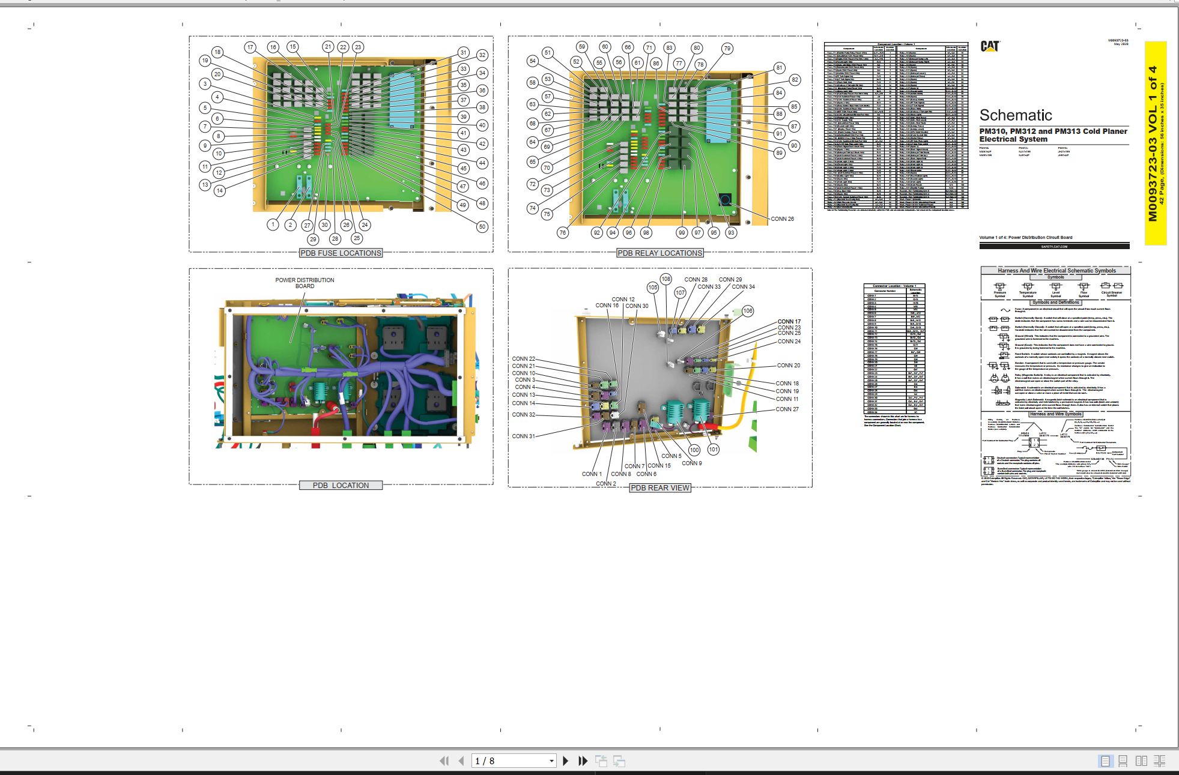1179x775 pixels.
Task: Click the CAT logo
Action: coord(990,46)
